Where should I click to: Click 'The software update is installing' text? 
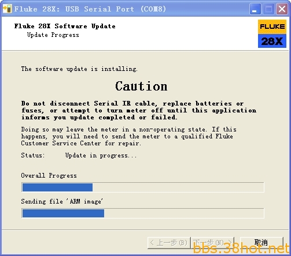[79, 69]
